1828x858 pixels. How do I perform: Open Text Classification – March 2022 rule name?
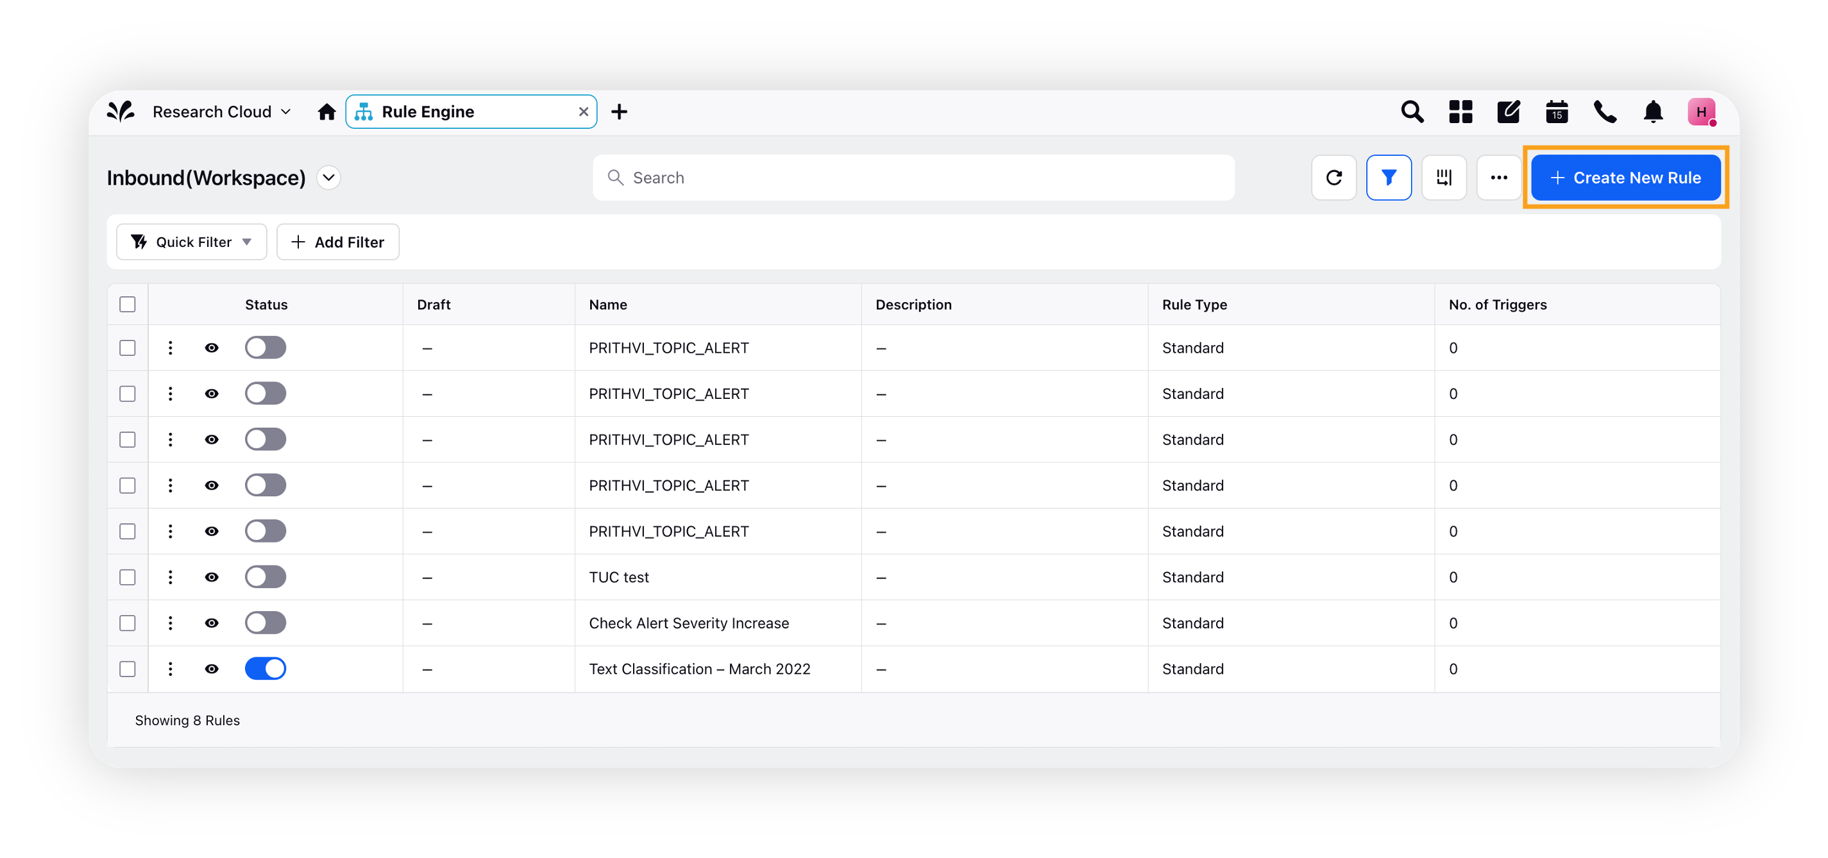pos(699,669)
